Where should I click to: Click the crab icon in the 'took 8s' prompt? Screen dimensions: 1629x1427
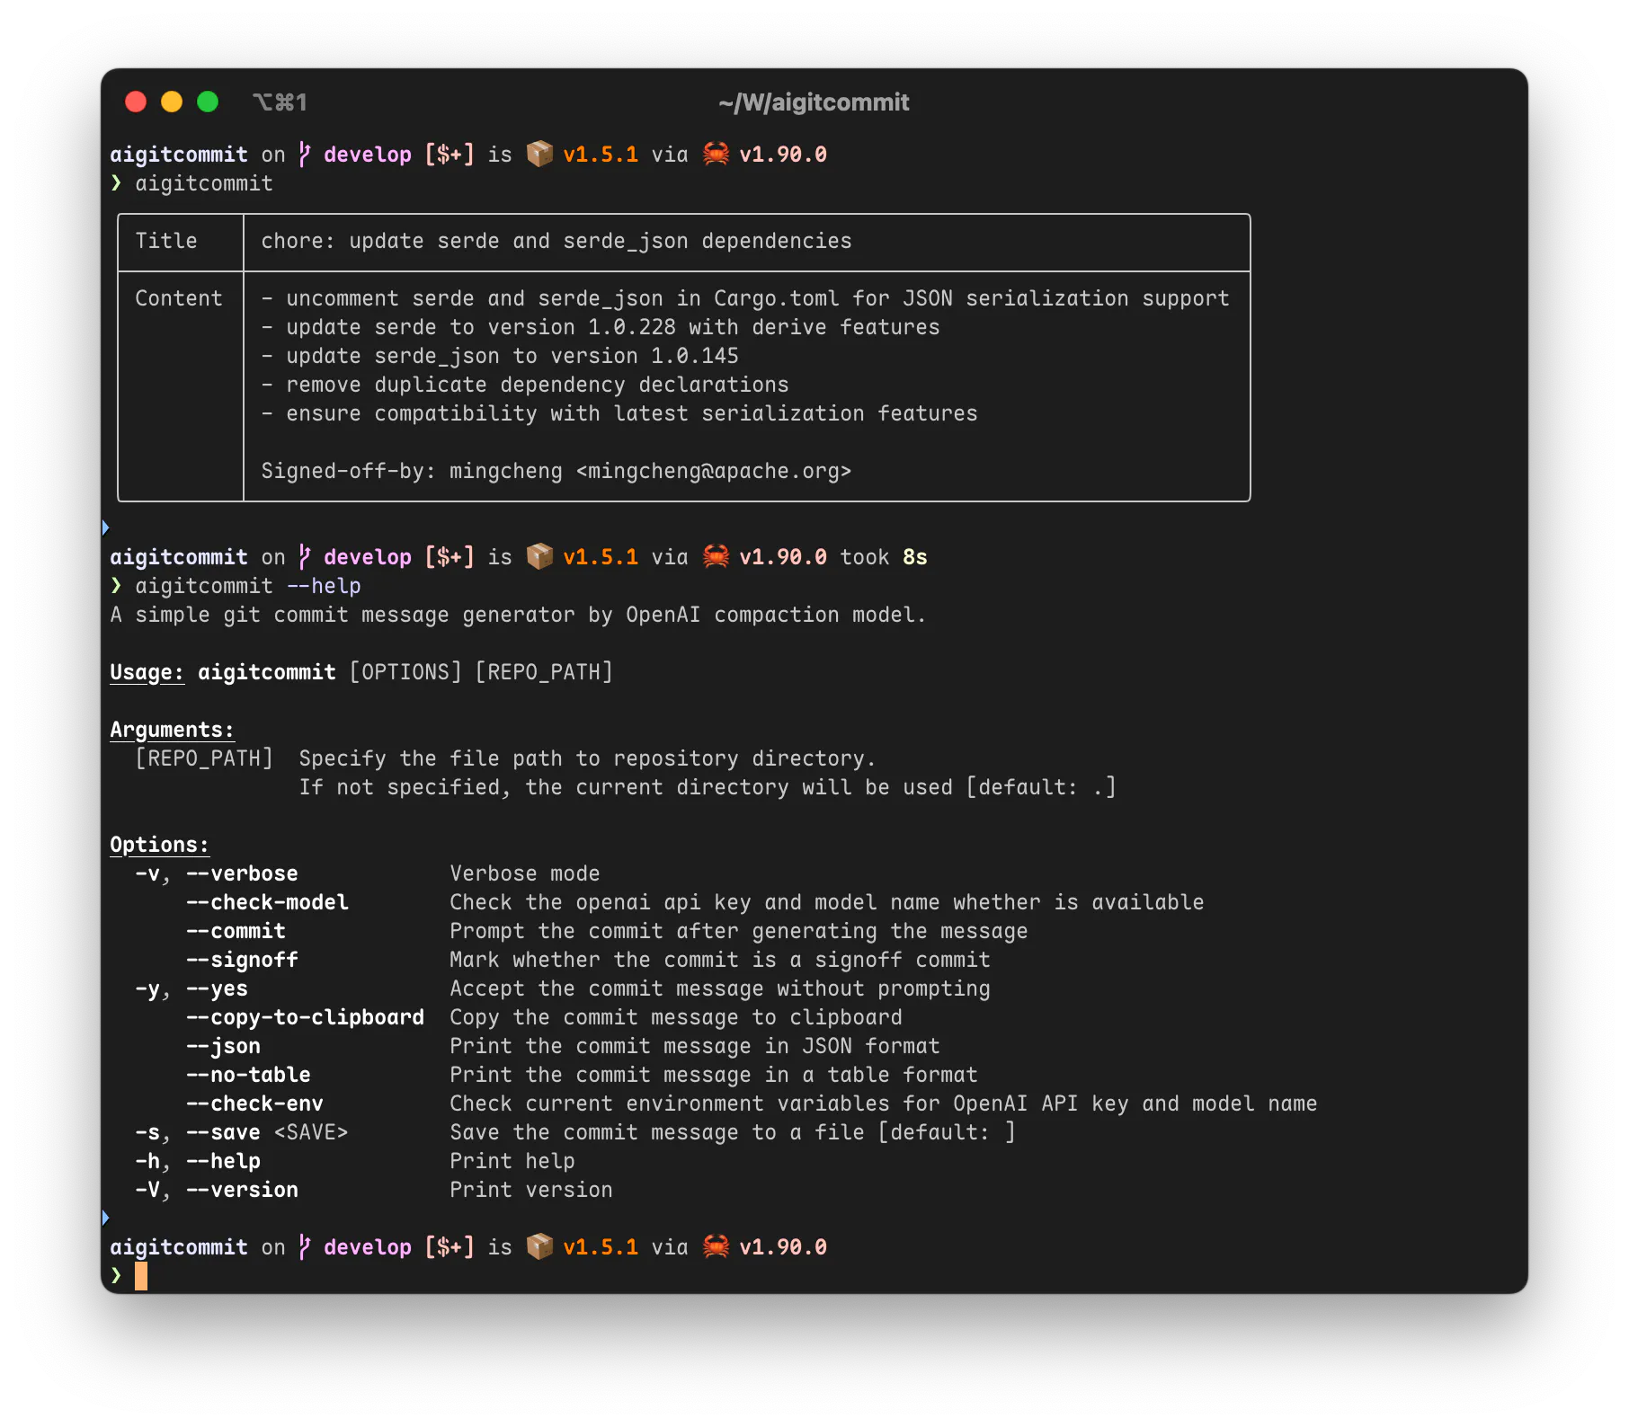[x=716, y=556]
